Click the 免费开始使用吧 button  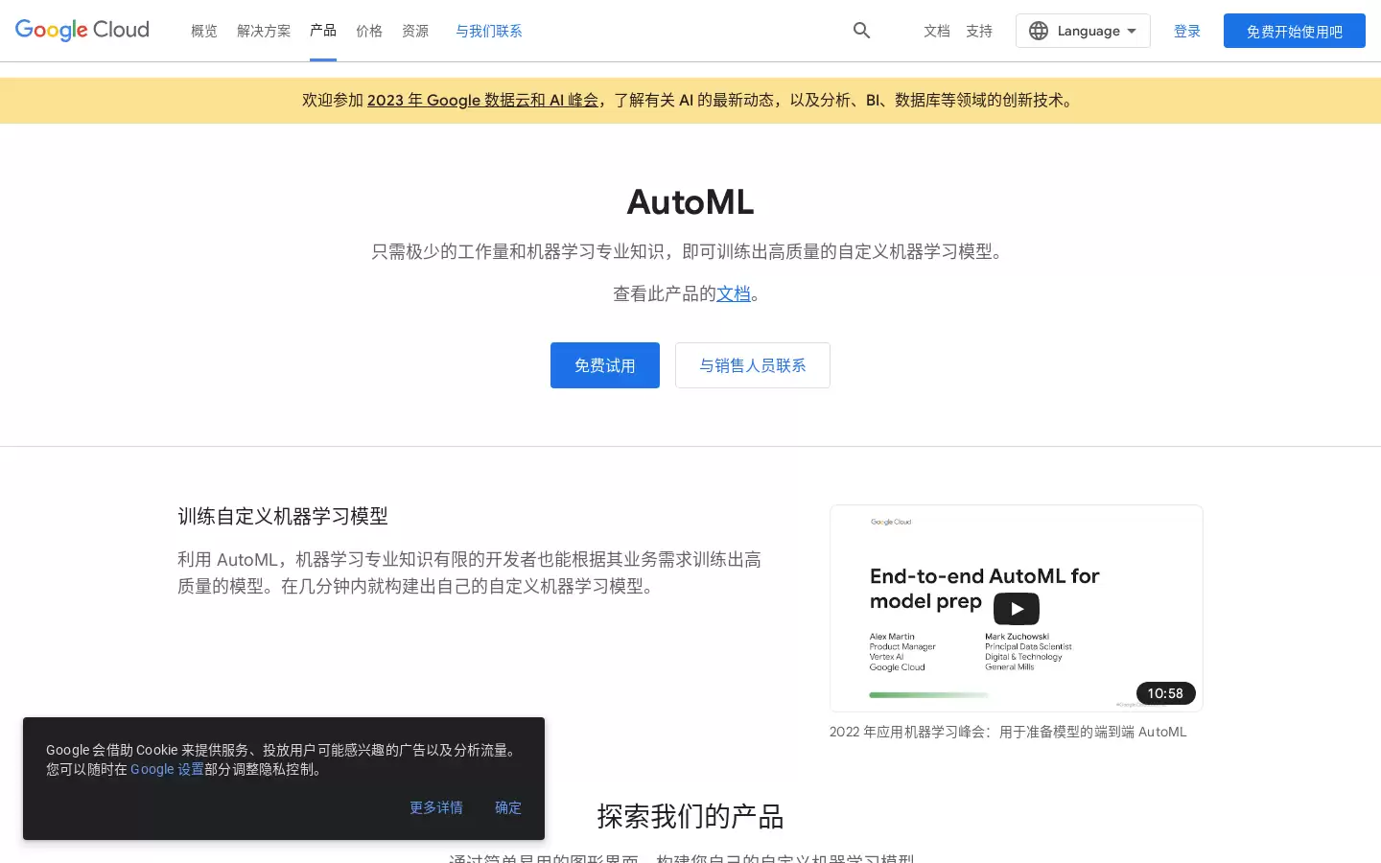[1295, 31]
